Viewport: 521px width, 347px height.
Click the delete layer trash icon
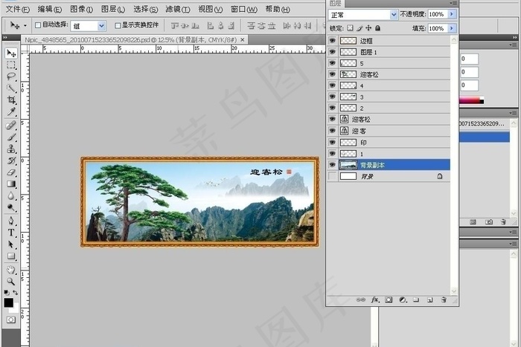pos(444,300)
